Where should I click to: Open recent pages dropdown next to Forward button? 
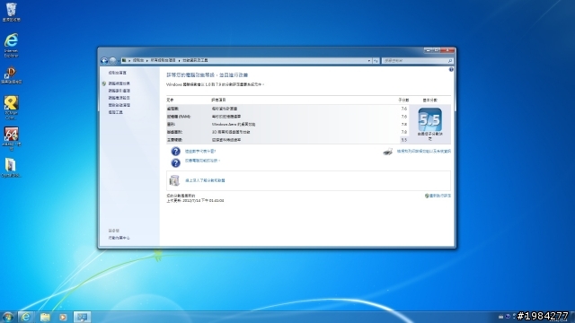[119, 60]
